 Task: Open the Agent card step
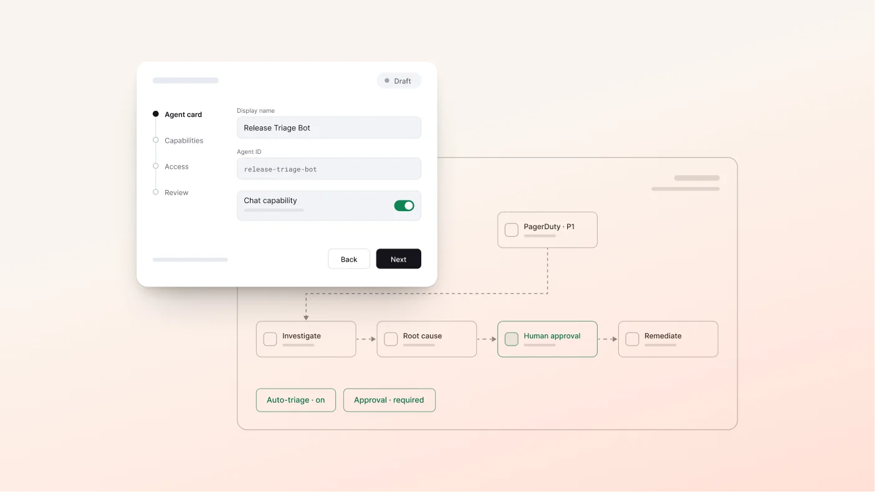point(183,115)
